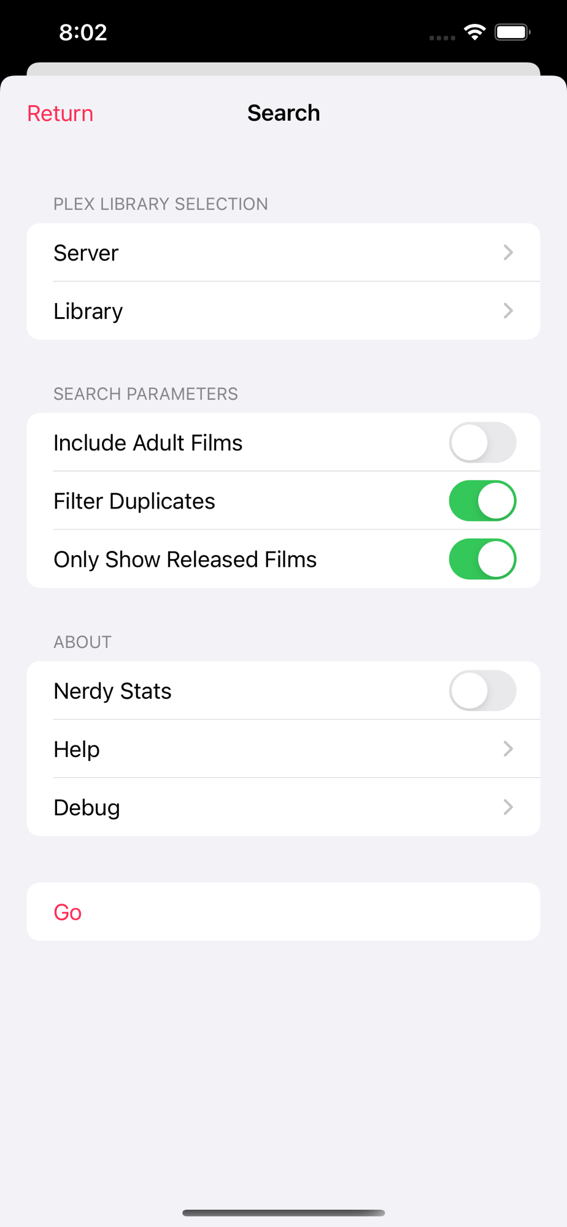Viewport: 567px width, 1227px height.
Task: Tap the Wi-Fi icon in the status bar
Action: [475, 32]
